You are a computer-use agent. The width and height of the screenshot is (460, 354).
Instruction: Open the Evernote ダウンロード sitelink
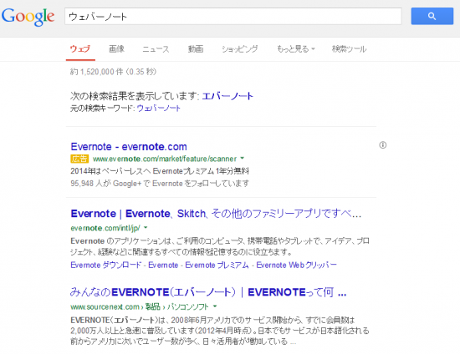106,265
